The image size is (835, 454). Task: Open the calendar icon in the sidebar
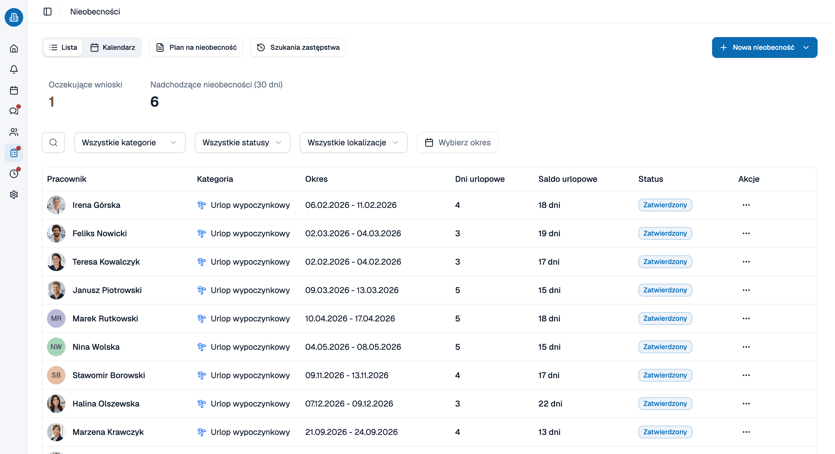[x=14, y=90]
